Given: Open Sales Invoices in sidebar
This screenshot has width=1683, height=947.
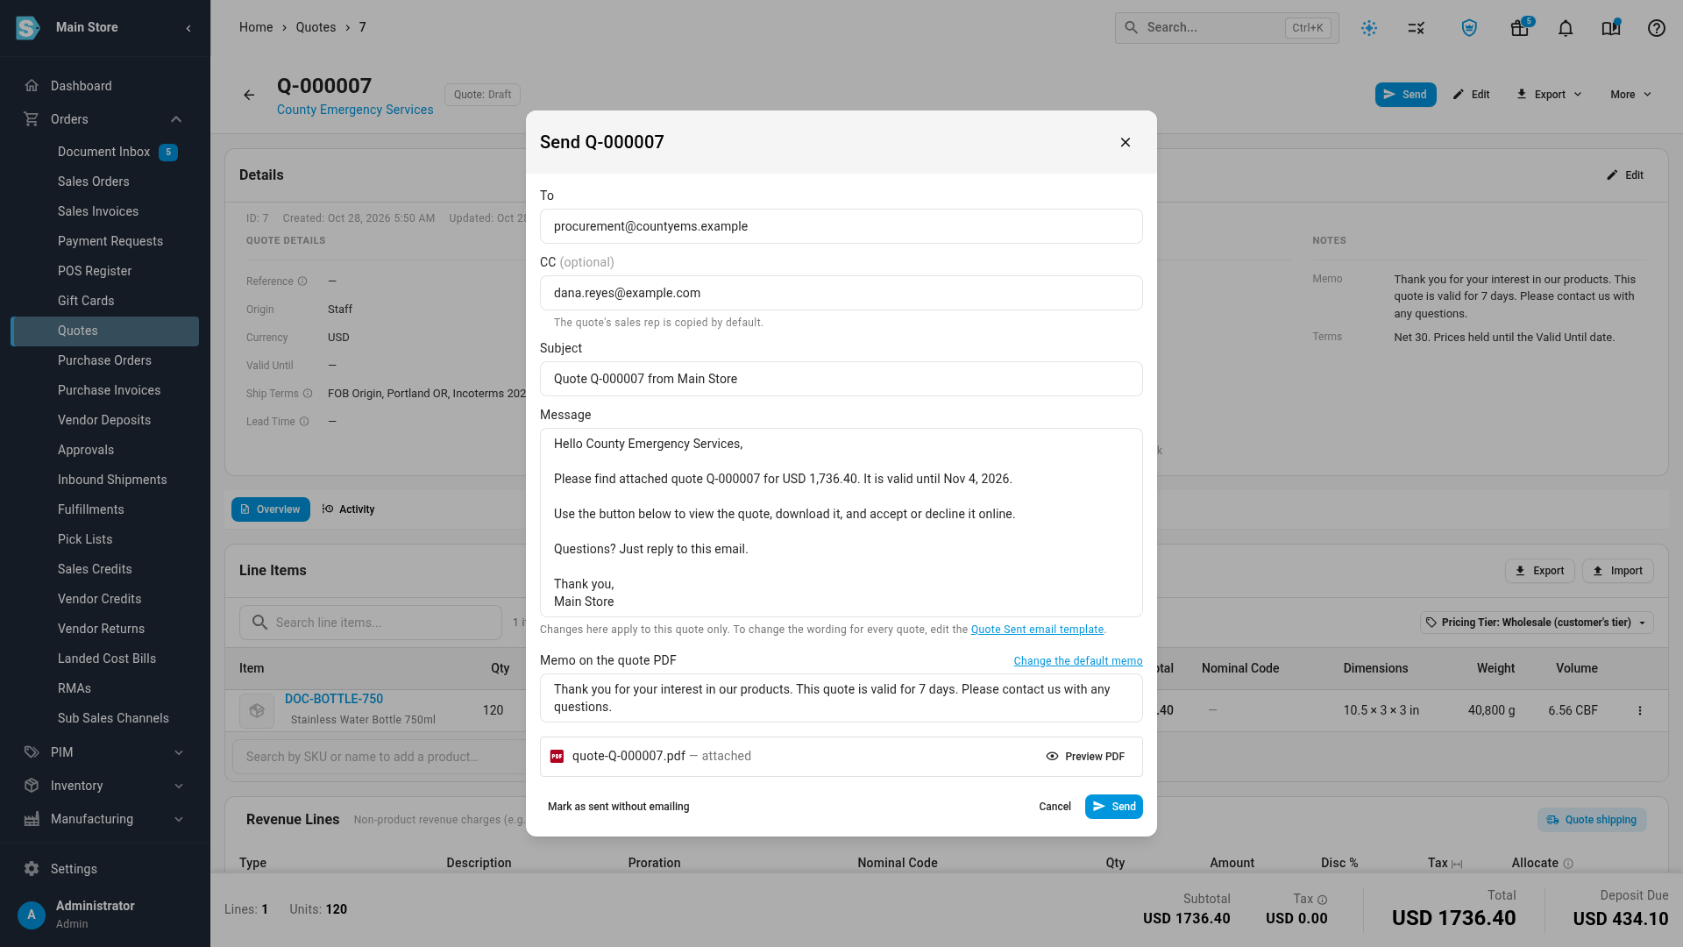Looking at the screenshot, I should (x=98, y=211).
